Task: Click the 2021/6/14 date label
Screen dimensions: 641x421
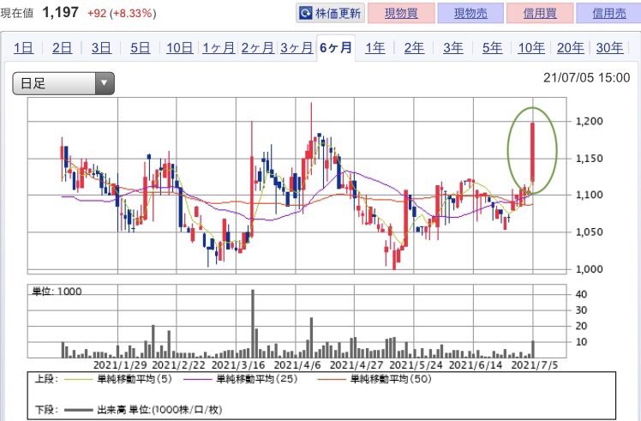Action: pos(476,365)
